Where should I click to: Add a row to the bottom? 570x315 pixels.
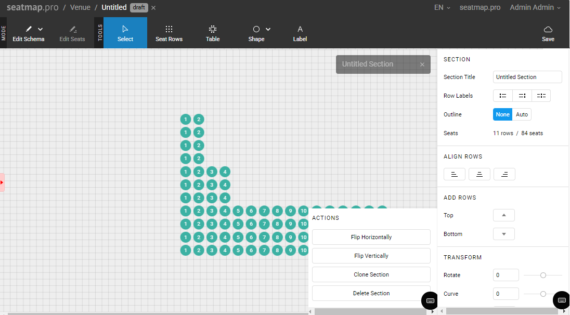[x=503, y=234]
